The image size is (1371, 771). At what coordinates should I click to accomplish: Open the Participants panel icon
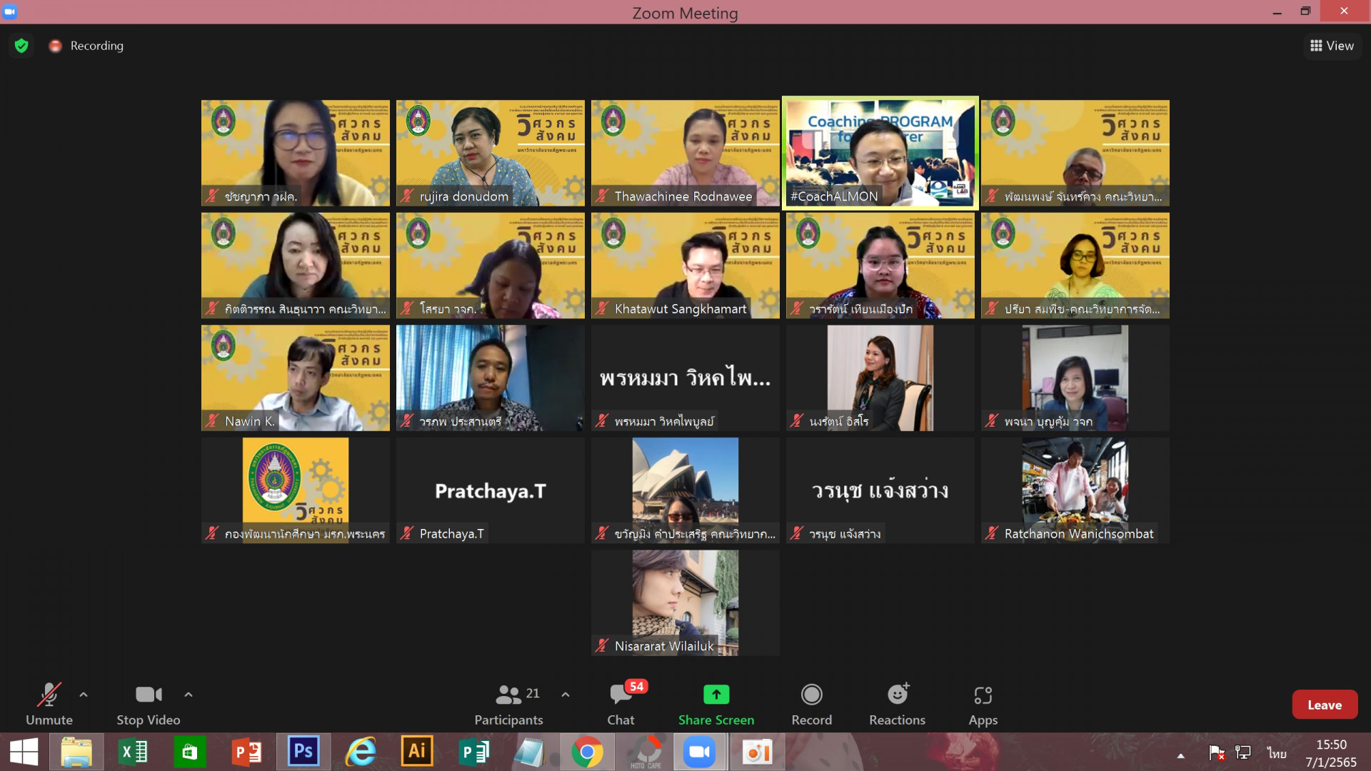click(x=508, y=695)
